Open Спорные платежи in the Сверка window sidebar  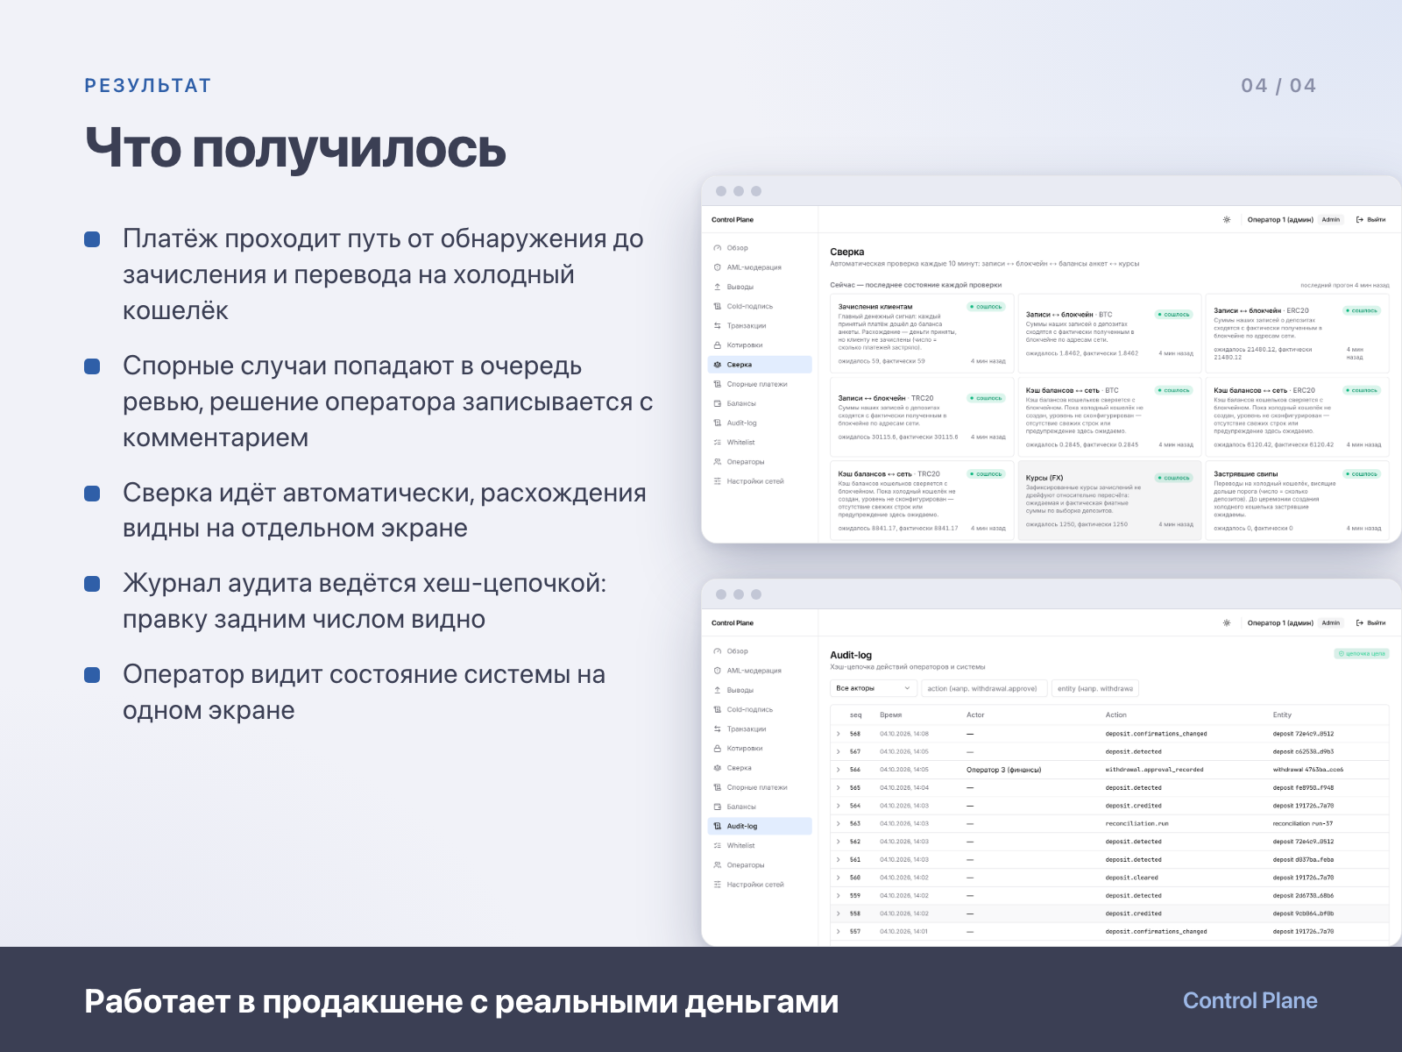coord(760,384)
